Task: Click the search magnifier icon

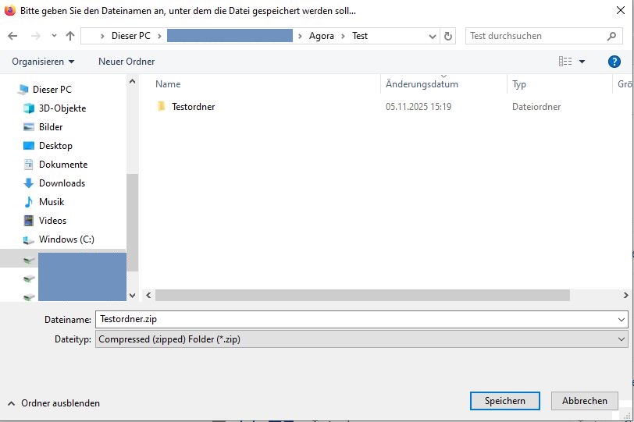Action: coord(612,36)
